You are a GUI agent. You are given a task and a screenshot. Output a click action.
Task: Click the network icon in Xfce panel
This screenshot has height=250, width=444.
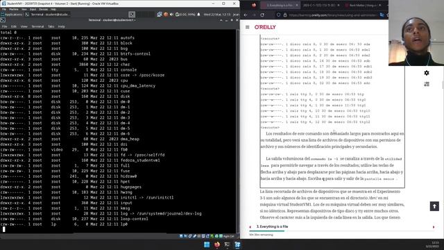[x=160, y=15]
